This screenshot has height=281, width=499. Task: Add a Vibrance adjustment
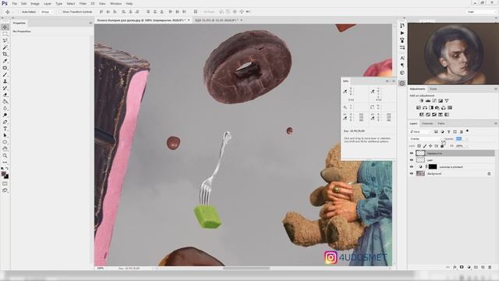tap(447, 101)
